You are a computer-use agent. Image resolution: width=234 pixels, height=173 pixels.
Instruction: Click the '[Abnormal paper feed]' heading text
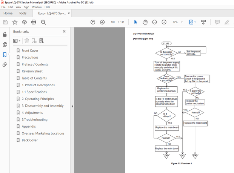tap(143, 39)
